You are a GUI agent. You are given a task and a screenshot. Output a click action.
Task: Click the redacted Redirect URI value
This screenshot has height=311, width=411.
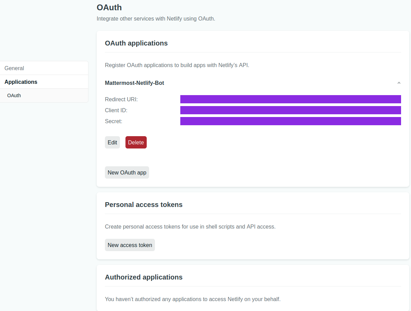290,99
